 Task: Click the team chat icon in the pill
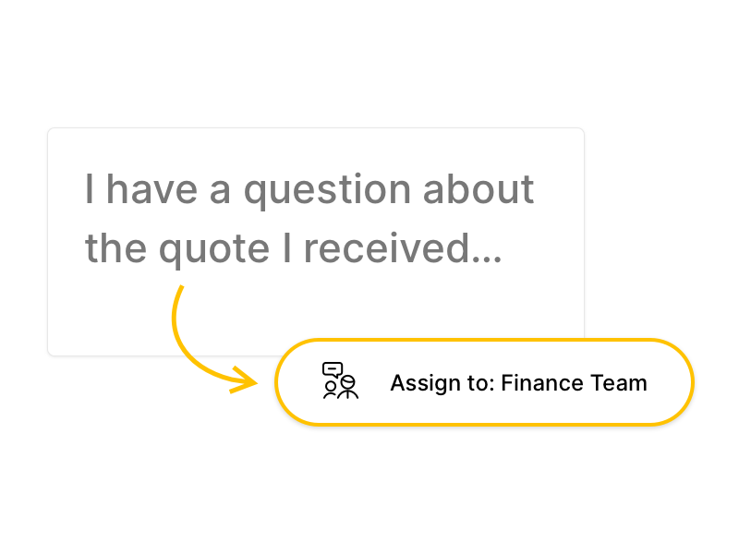(x=340, y=380)
